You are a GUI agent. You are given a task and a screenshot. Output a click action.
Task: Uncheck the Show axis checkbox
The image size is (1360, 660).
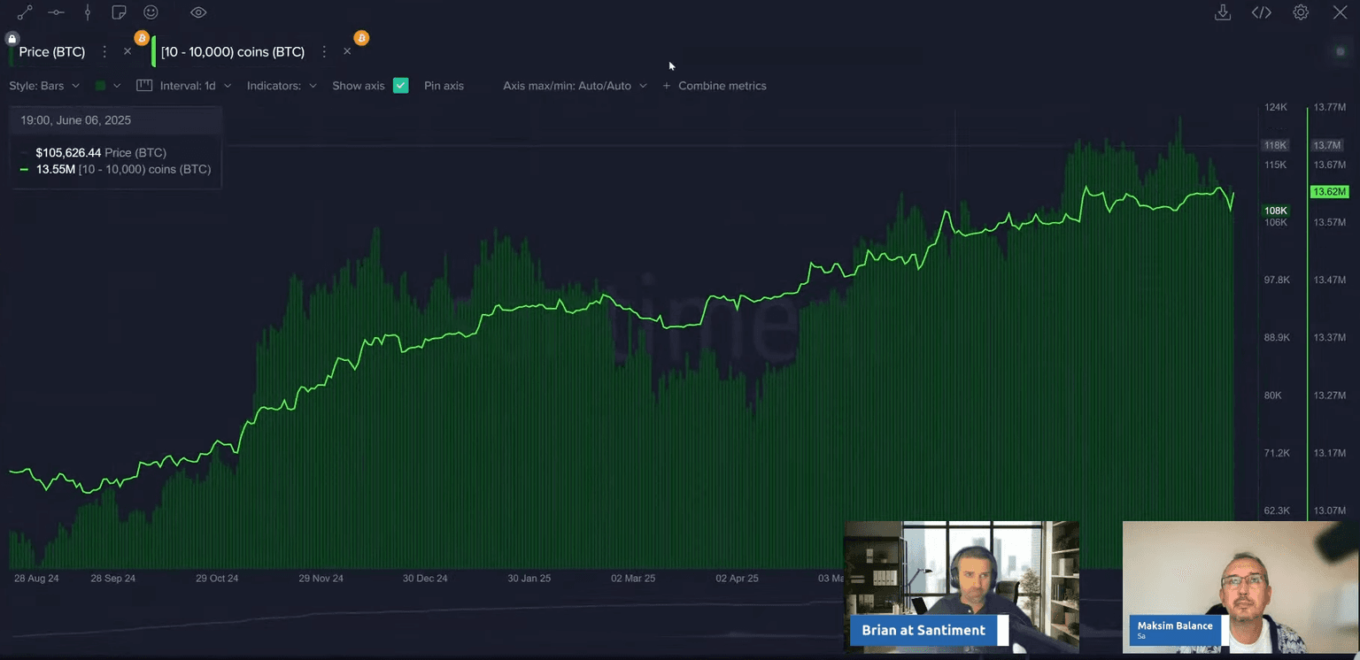pyautogui.click(x=401, y=86)
